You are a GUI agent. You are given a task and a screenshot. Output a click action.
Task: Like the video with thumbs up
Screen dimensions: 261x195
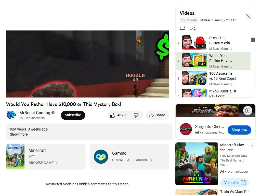click(x=118, y=115)
